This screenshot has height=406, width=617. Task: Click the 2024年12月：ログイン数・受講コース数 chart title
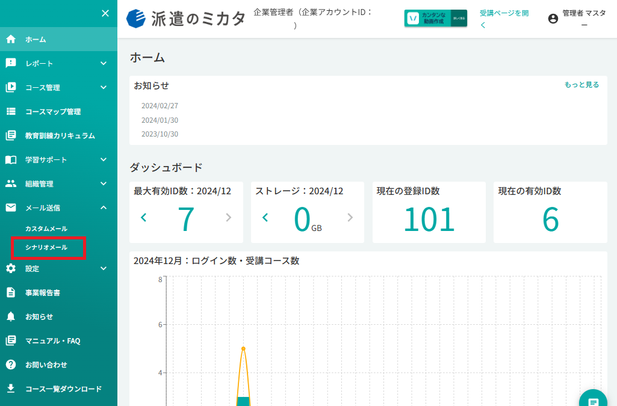click(217, 261)
